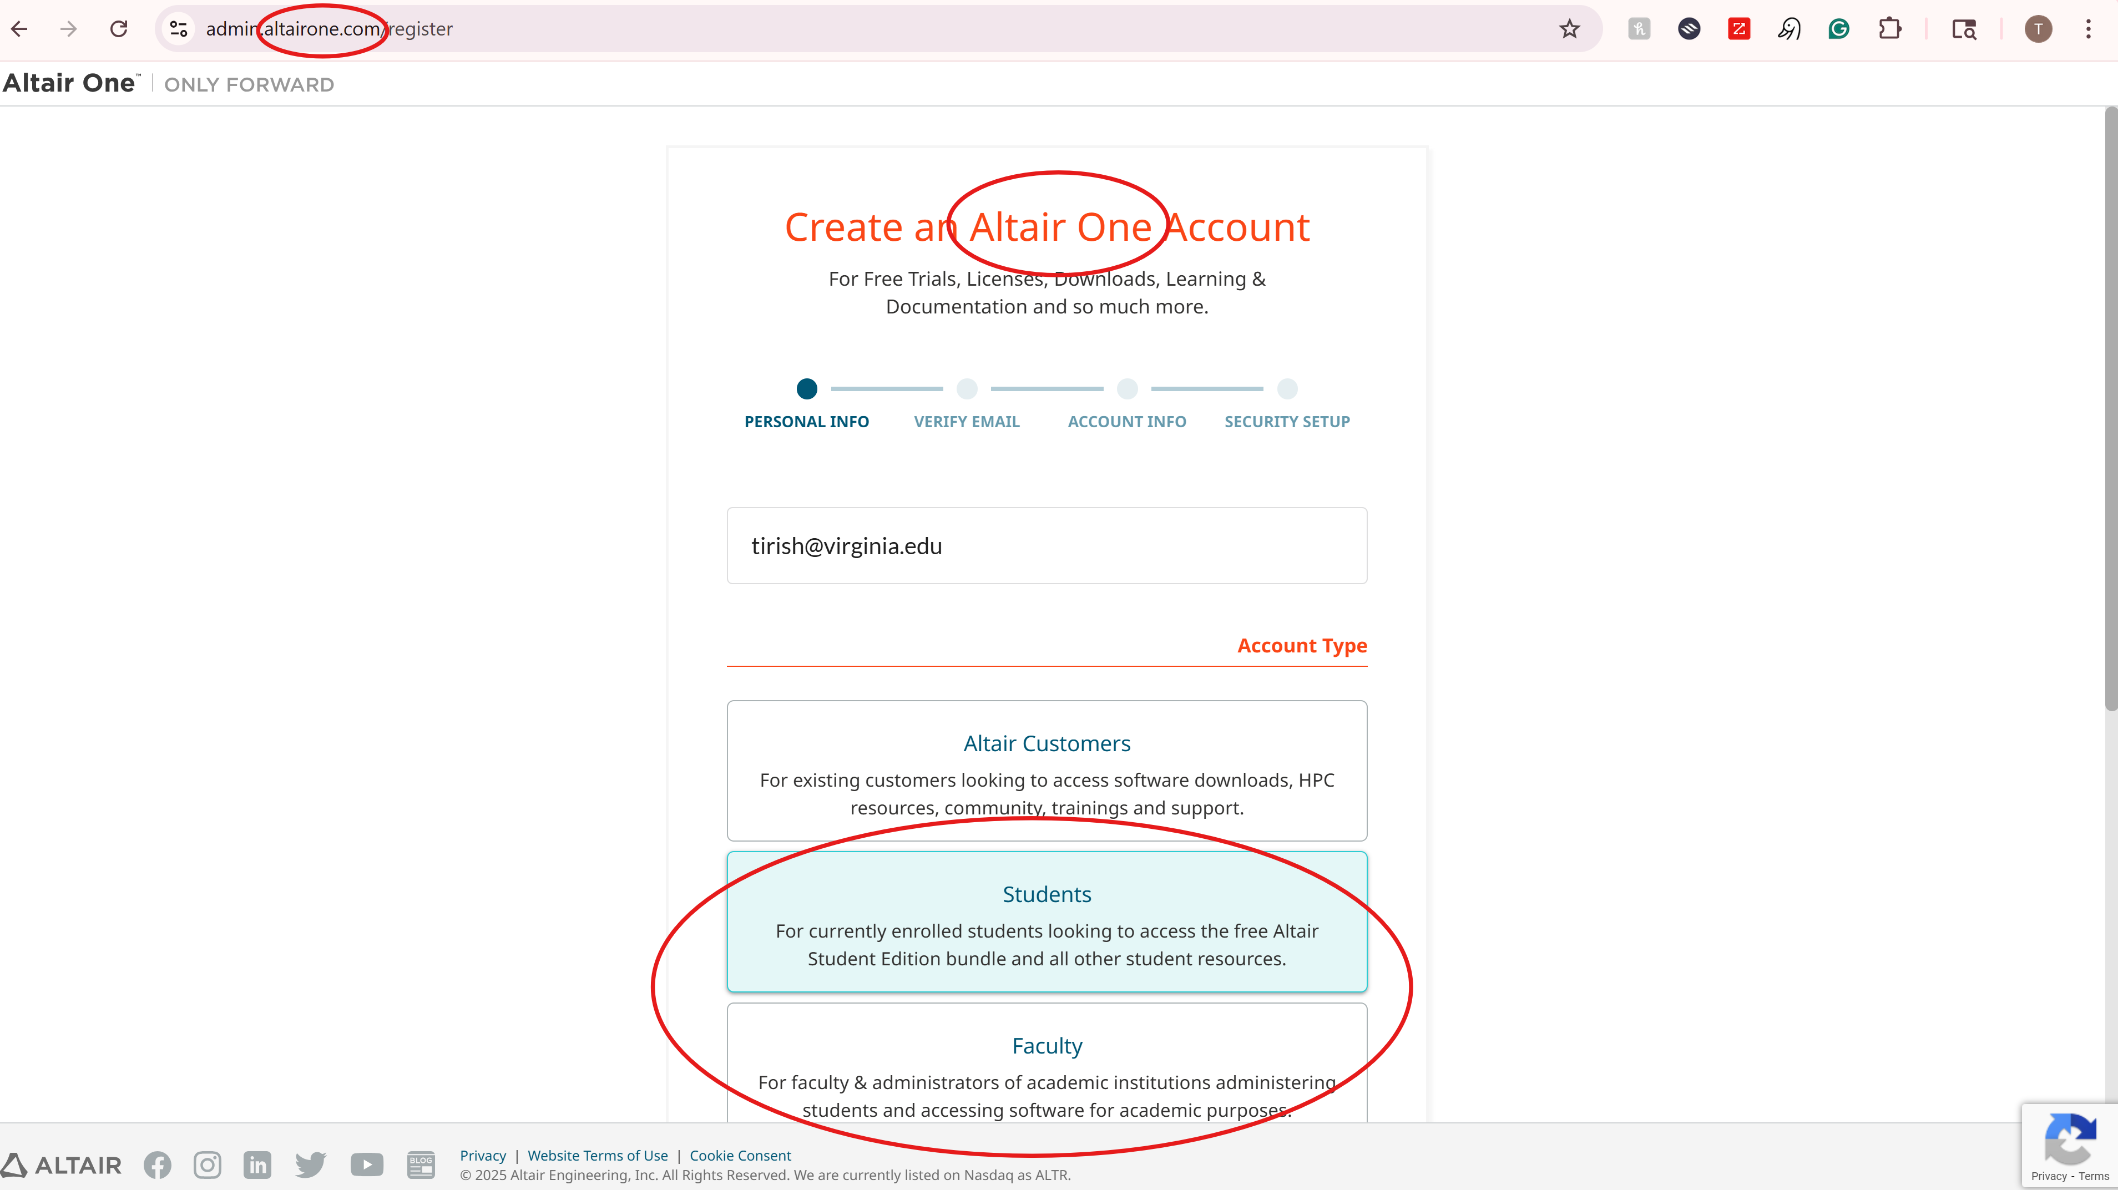This screenshot has height=1190, width=2118.
Task: Click the Personal Info progress dot
Action: pos(807,389)
